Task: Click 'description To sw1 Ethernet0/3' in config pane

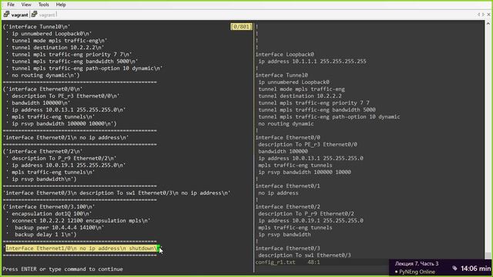Action: click(305, 255)
